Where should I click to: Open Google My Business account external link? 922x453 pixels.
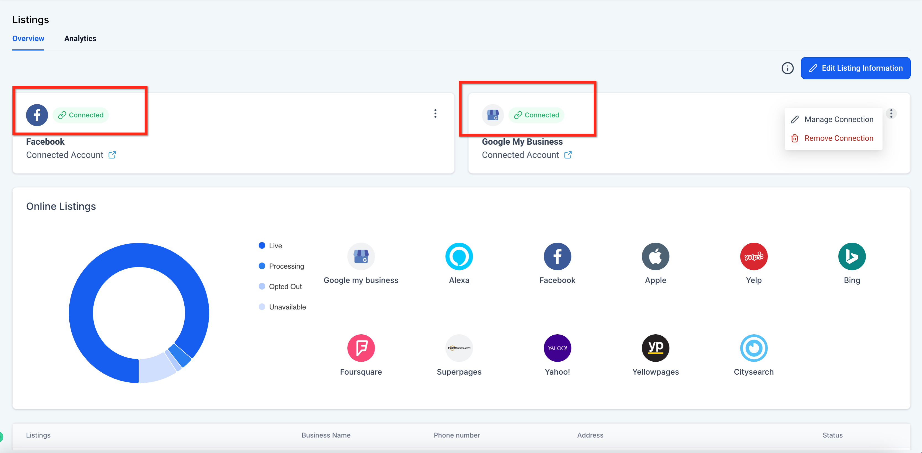(568, 155)
